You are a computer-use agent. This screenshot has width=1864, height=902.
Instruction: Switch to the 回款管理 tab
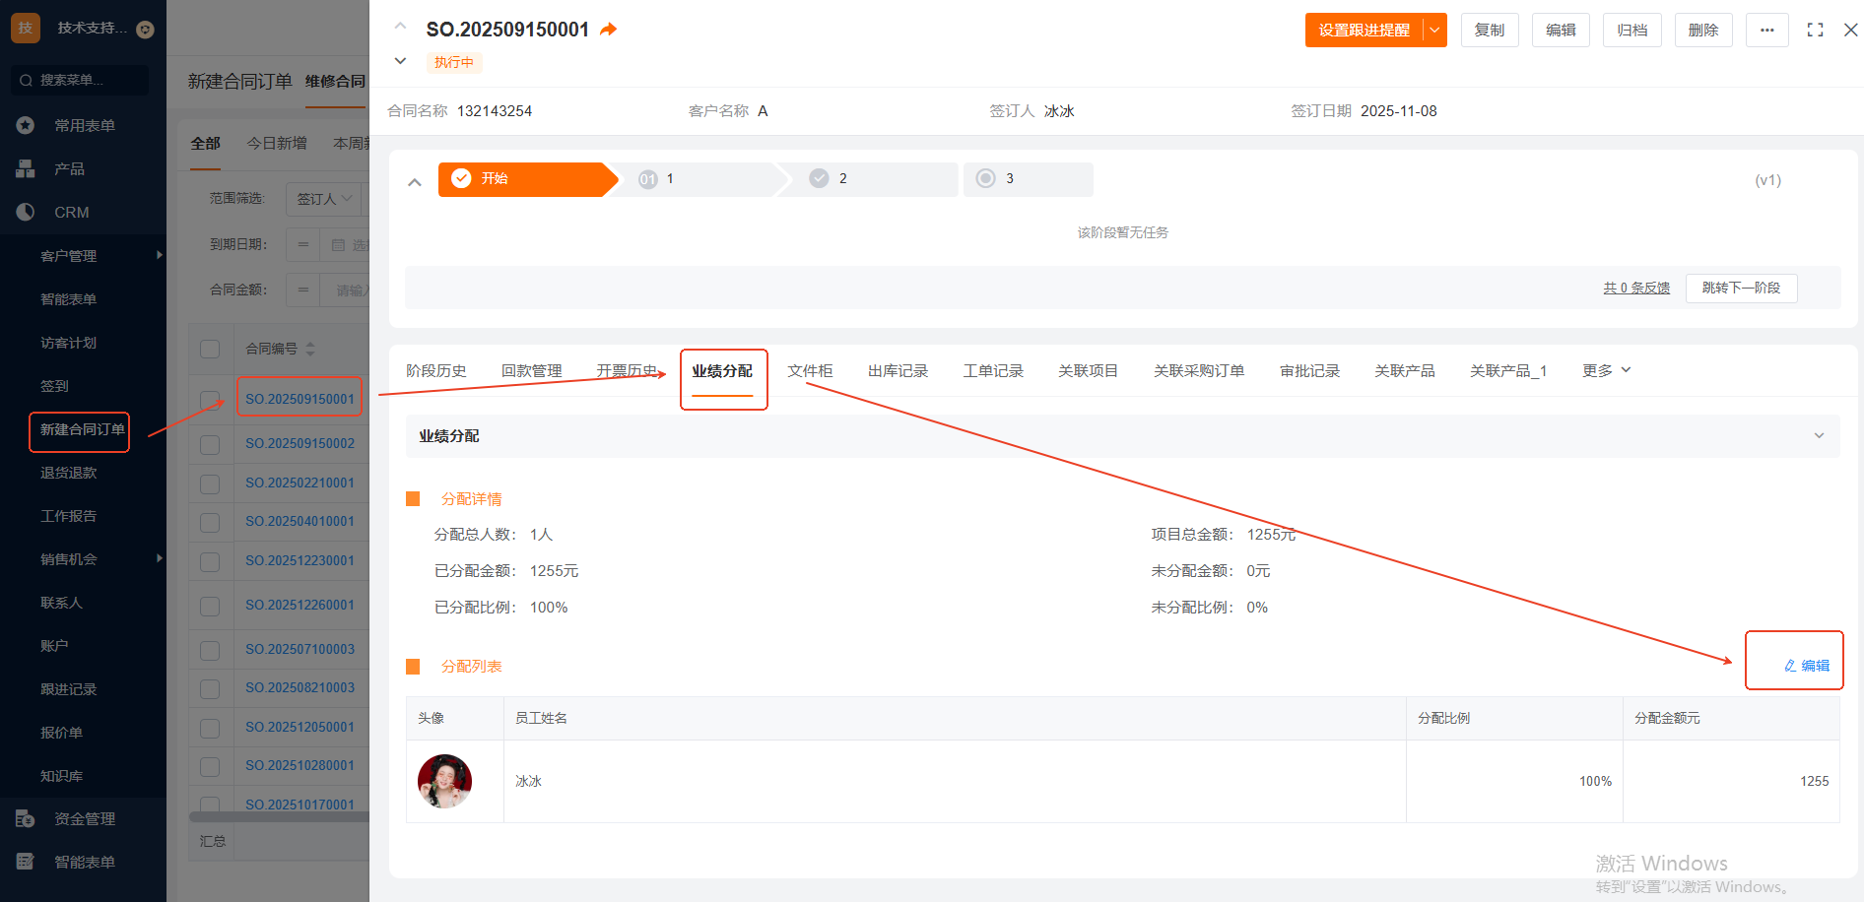pos(531,370)
